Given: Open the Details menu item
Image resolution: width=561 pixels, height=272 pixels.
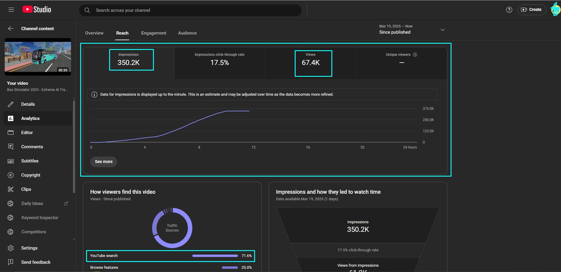Looking at the screenshot, I should coord(38,104).
